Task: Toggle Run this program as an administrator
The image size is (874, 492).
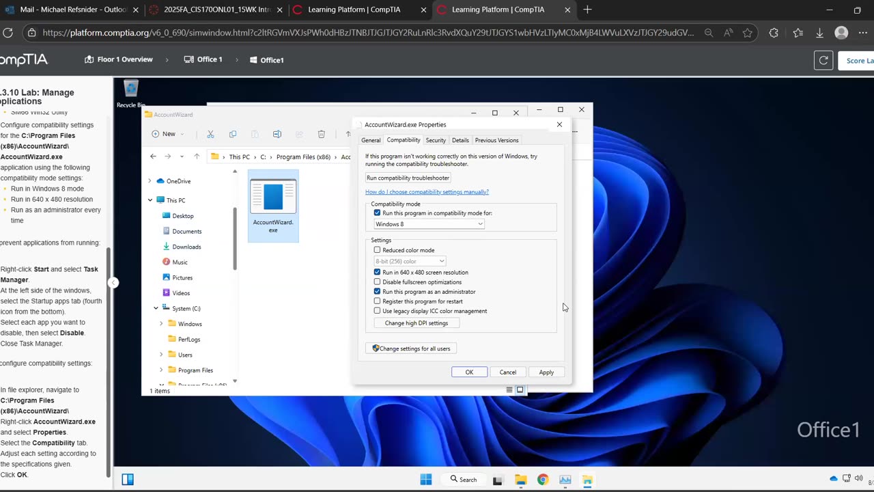Action: (377, 291)
